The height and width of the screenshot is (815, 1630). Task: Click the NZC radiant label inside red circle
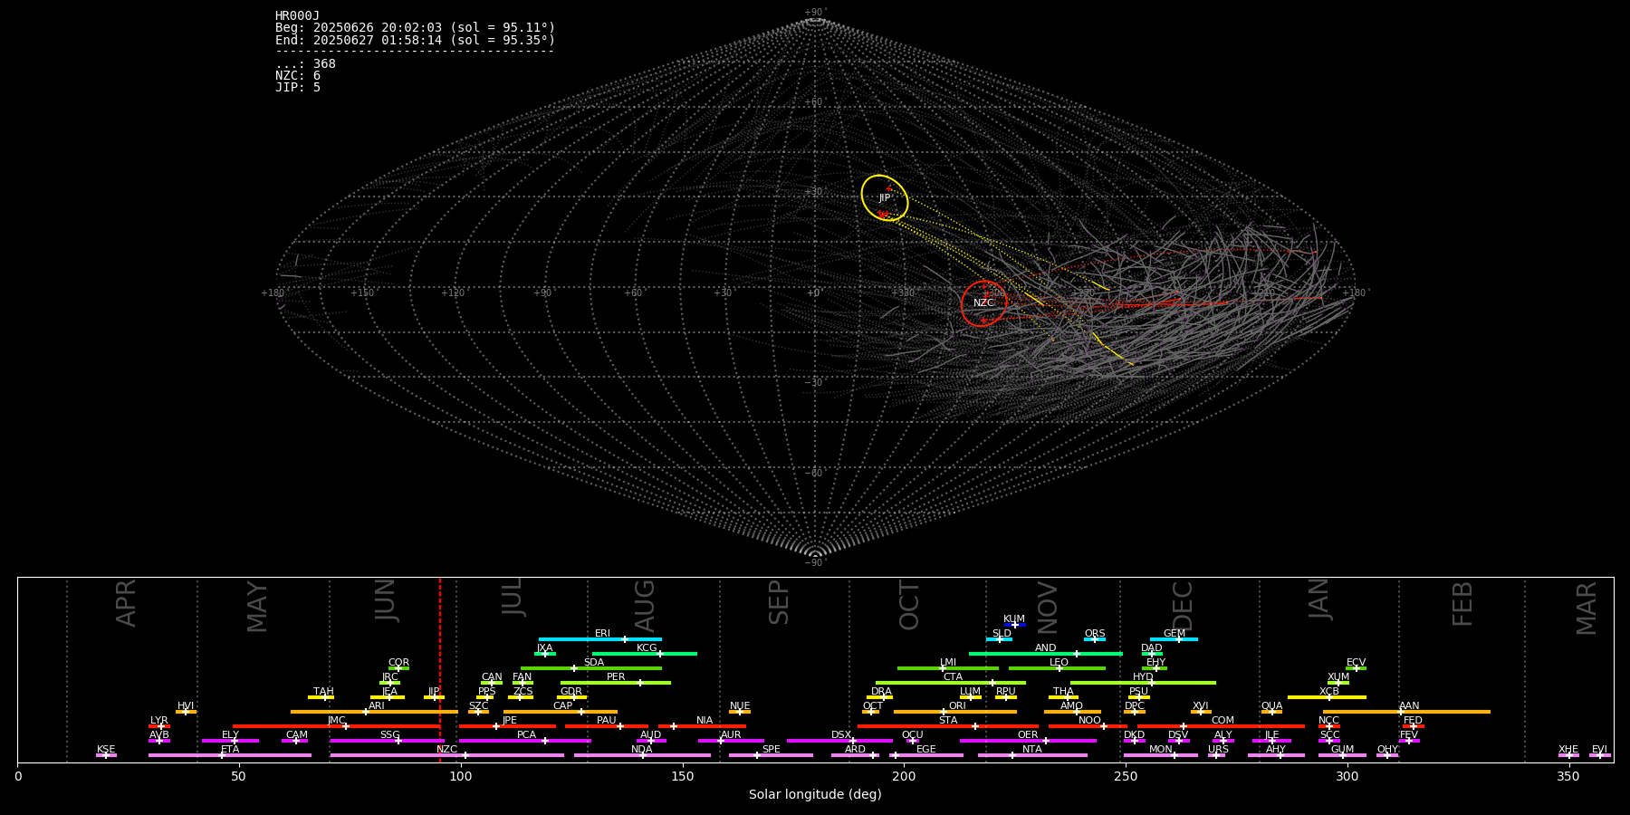click(x=983, y=303)
